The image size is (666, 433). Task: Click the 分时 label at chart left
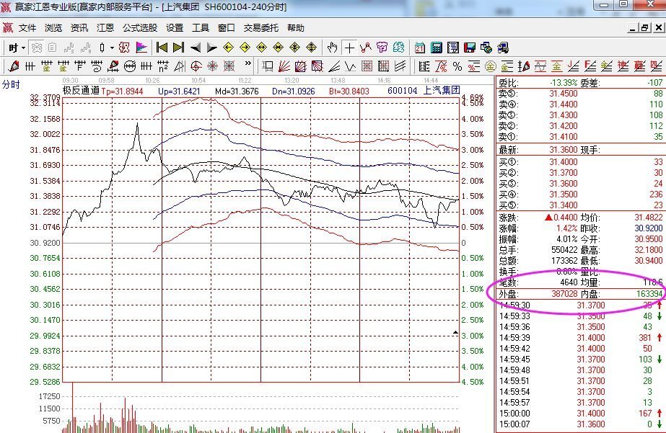point(11,84)
